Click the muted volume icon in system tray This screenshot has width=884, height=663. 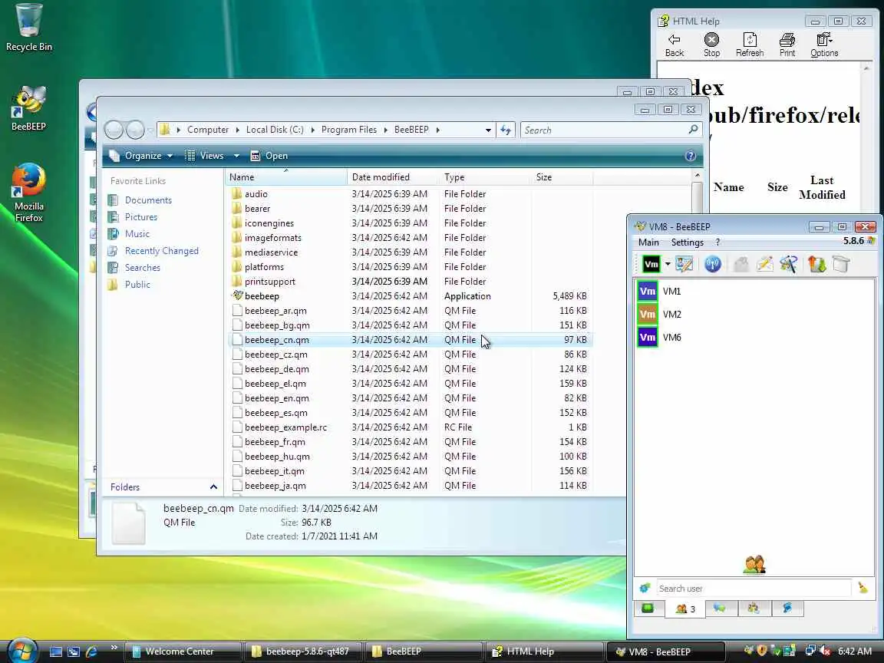(825, 651)
